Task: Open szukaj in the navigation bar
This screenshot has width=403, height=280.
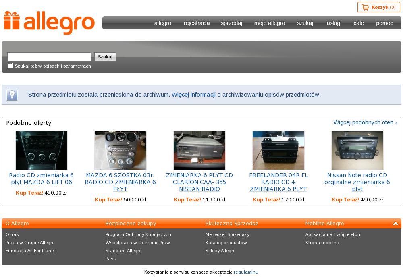Action: [305, 23]
